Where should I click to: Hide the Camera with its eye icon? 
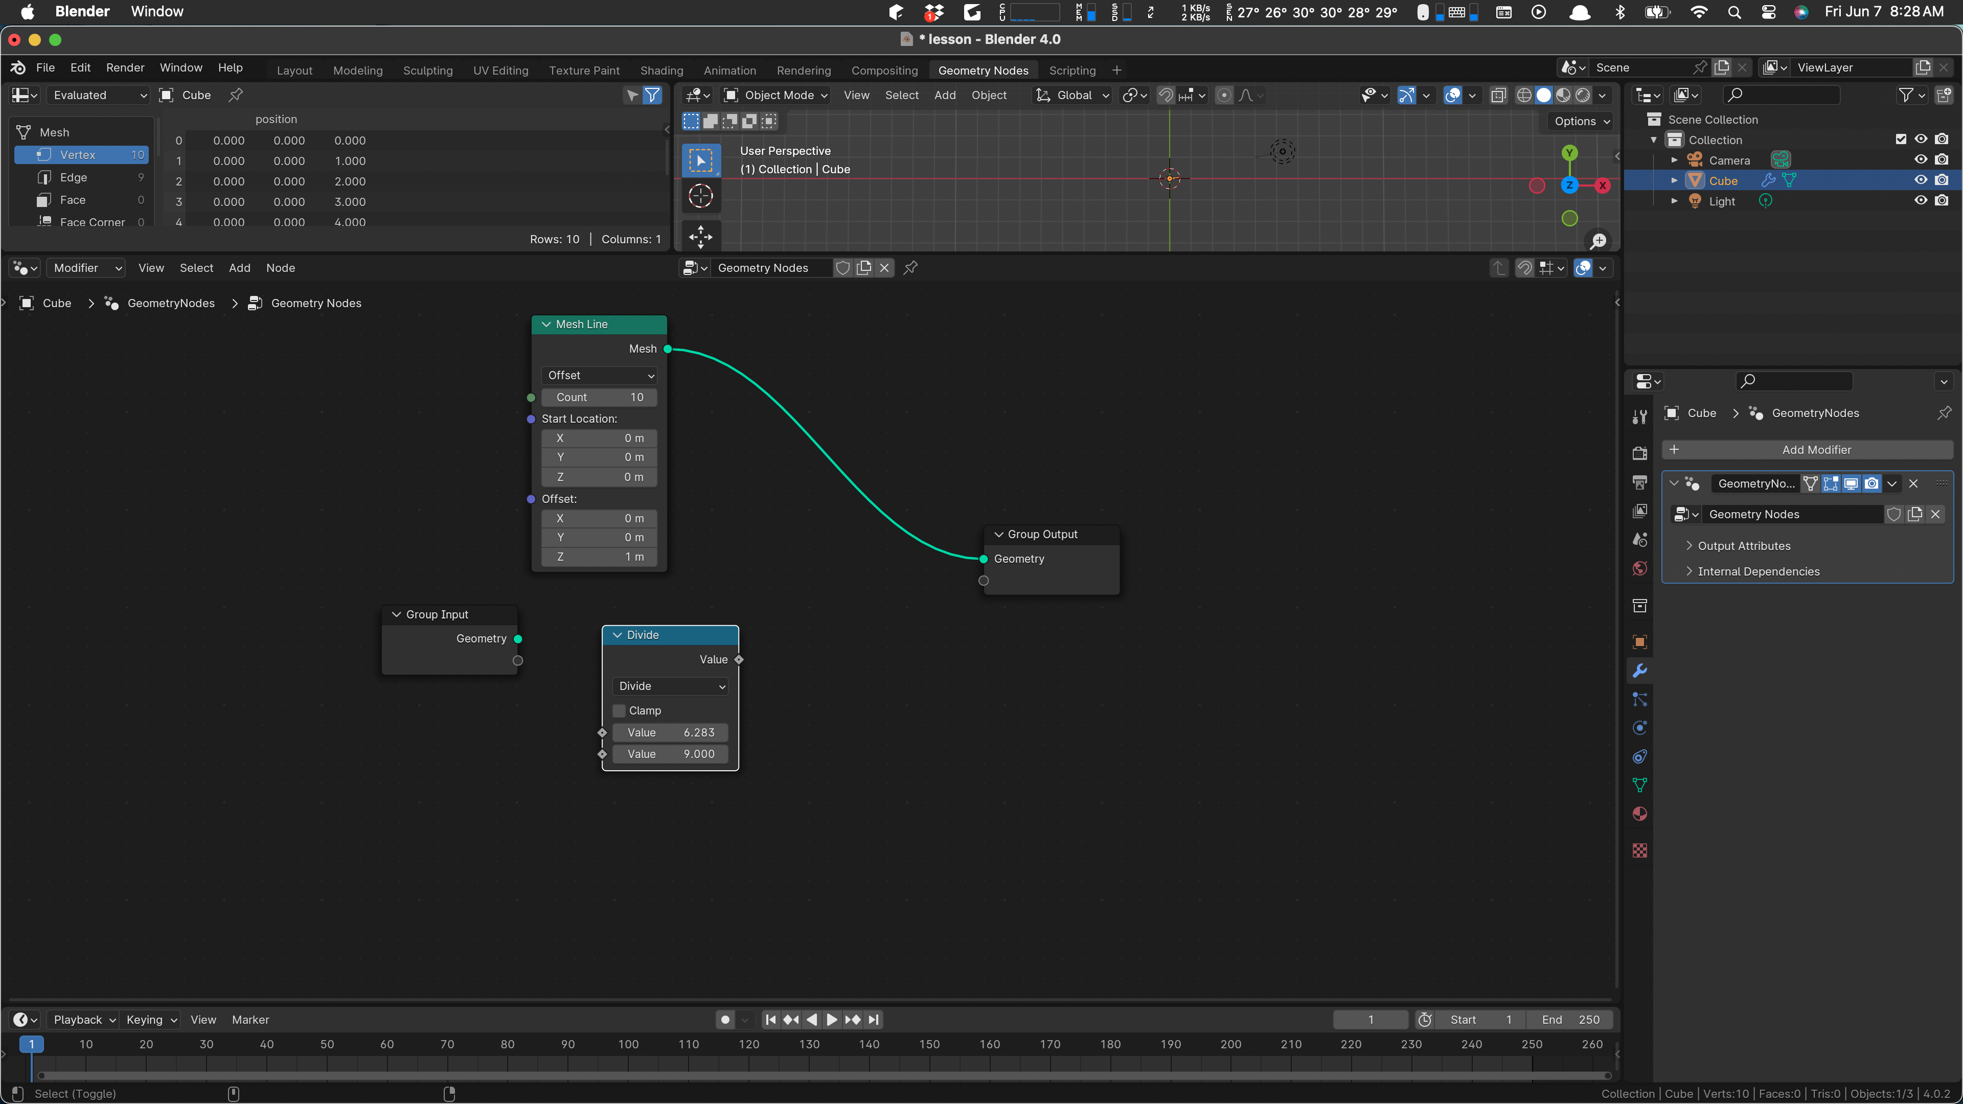1921,160
